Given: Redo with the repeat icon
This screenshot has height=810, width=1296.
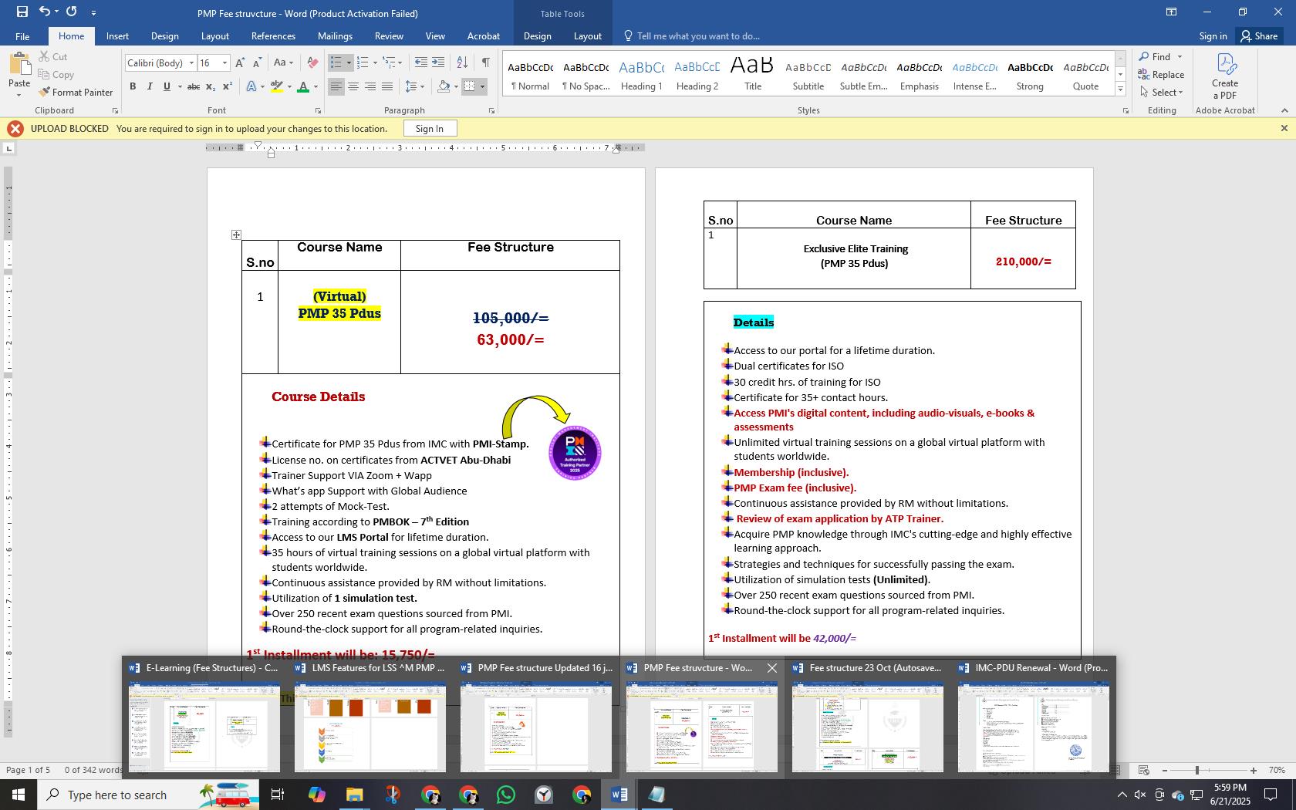Looking at the screenshot, I should [x=72, y=12].
